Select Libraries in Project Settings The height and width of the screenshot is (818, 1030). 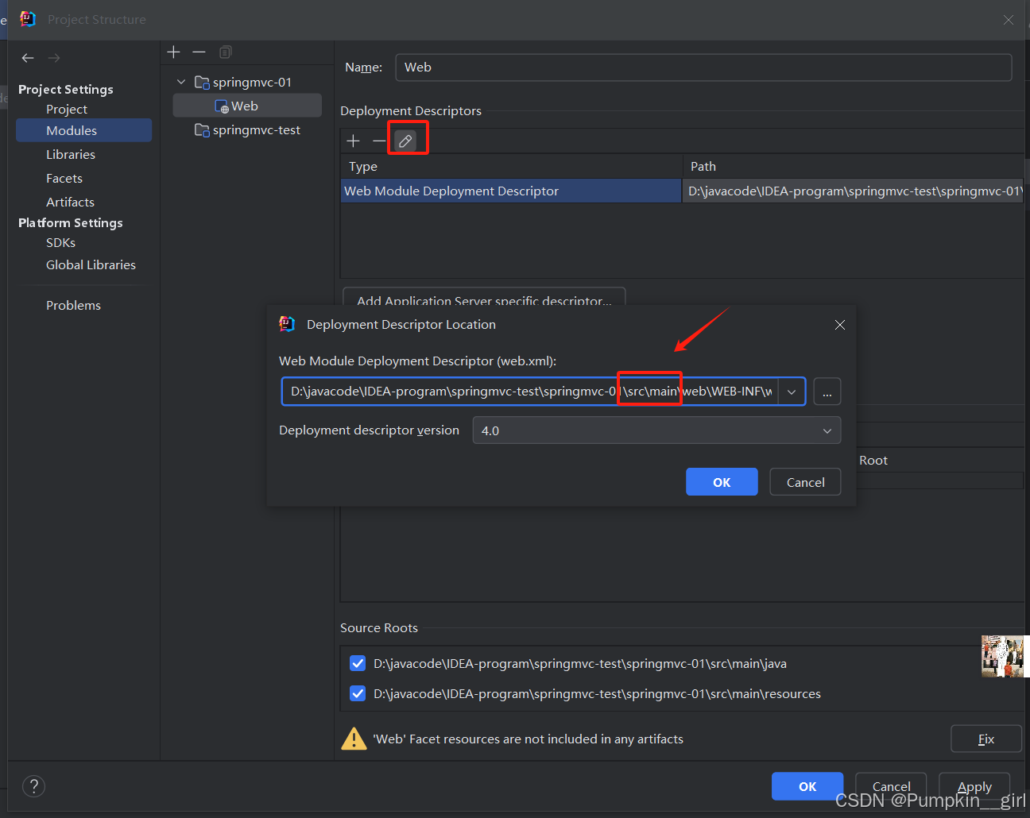[71, 155]
